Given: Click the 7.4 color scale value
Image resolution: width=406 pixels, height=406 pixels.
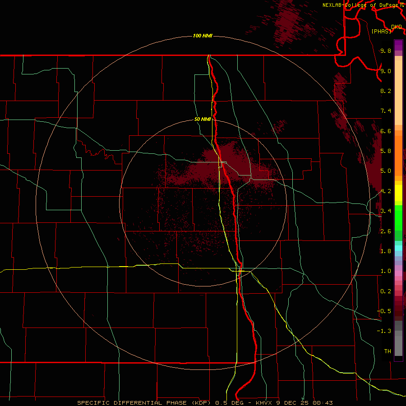Looking at the screenshot, I should pyautogui.click(x=386, y=111).
